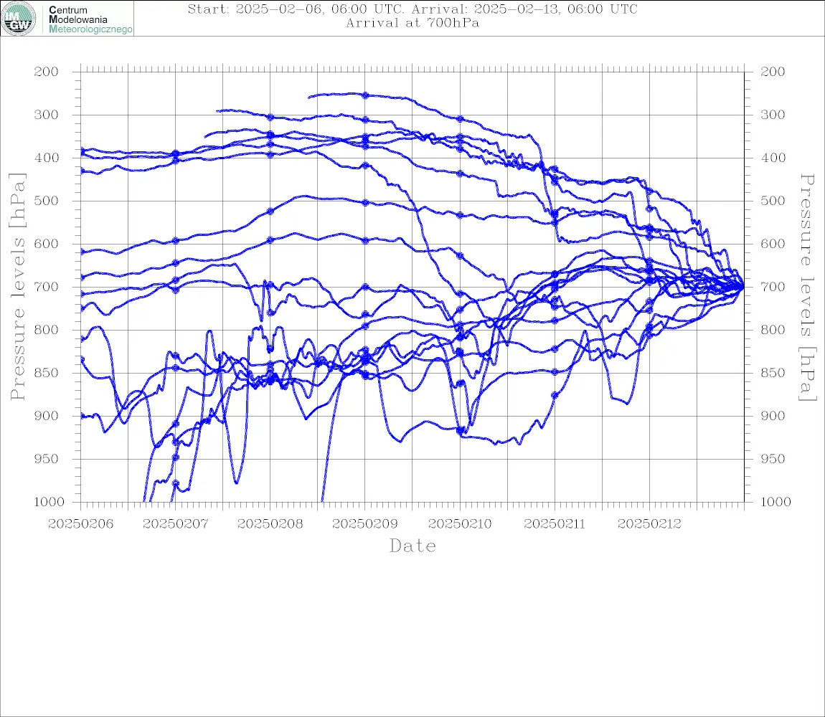
Task: Click the trajectory convergence point at 700 hPa
Action: (743, 287)
